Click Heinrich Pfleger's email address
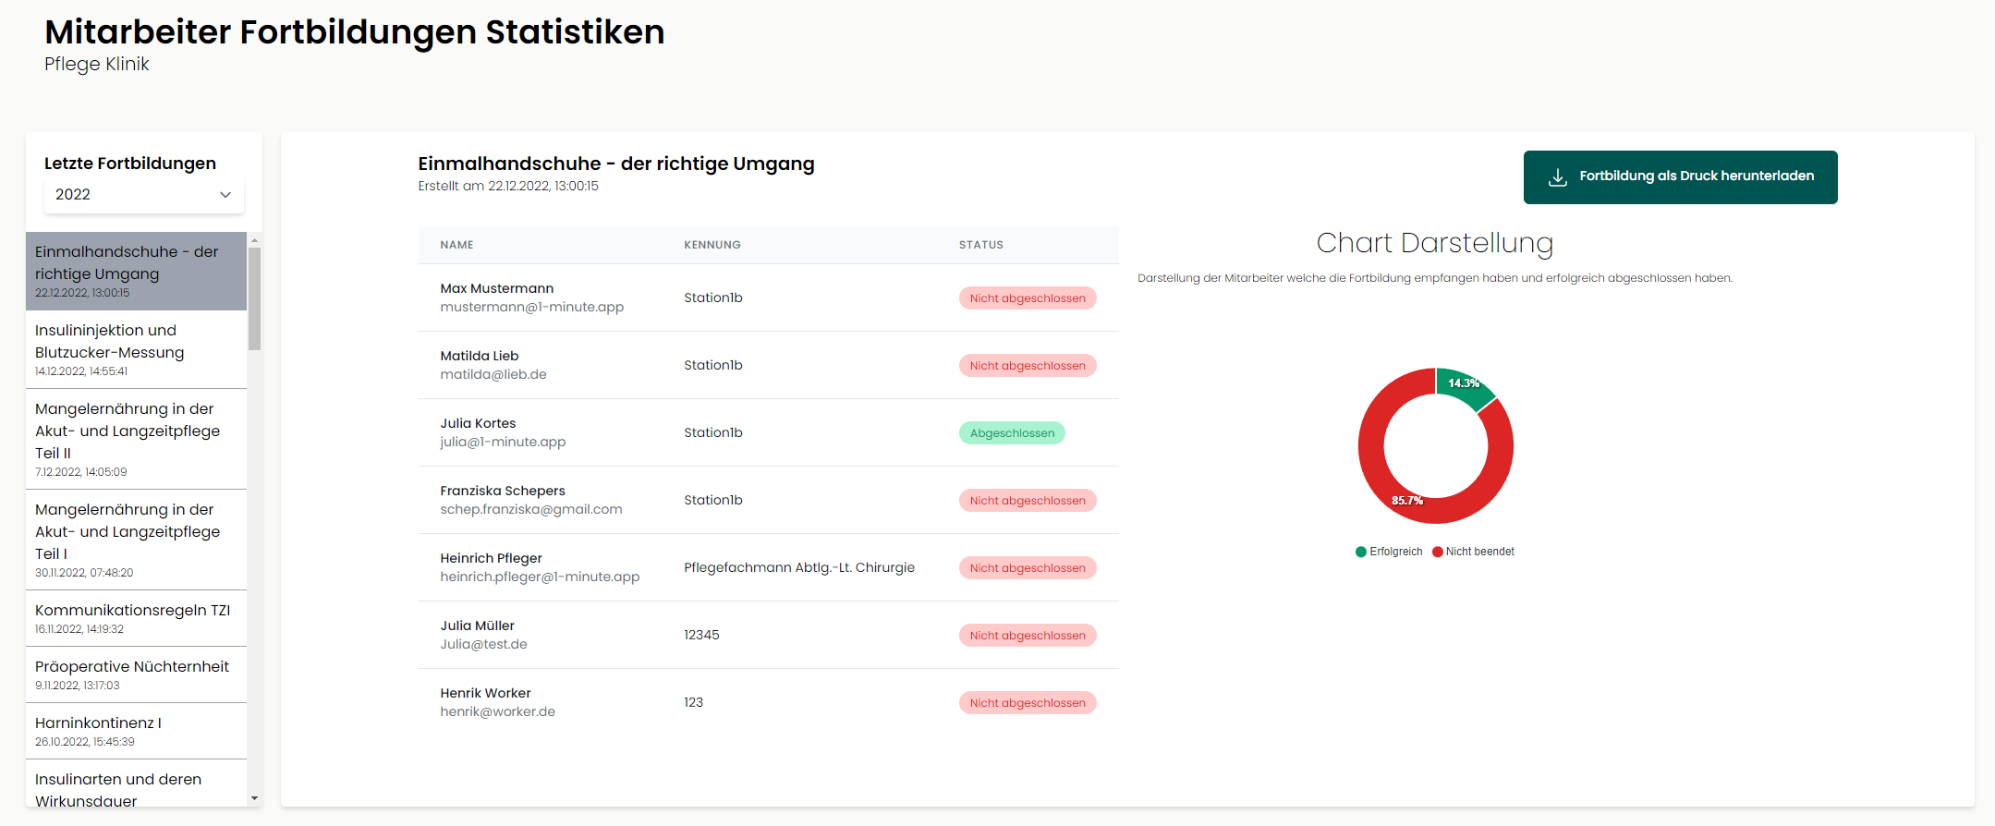This screenshot has height=826, width=1995. [540, 577]
